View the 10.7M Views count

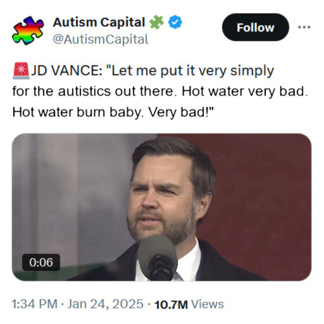tap(189, 304)
